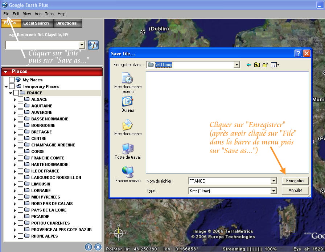Expand the BOURGOGNE folder

15,125
